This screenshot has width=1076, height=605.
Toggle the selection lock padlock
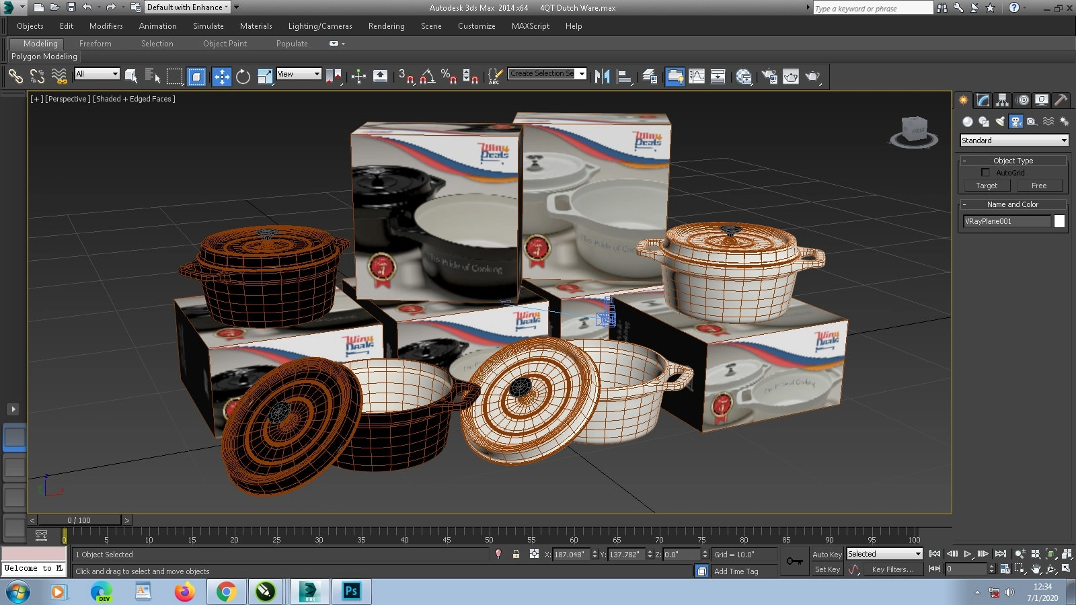[x=516, y=555]
